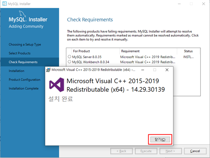Screen dimensions: 210x158
Task: Click the 'MySQL Server 8.0.35' product text
Action: click(x=87, y=57)
